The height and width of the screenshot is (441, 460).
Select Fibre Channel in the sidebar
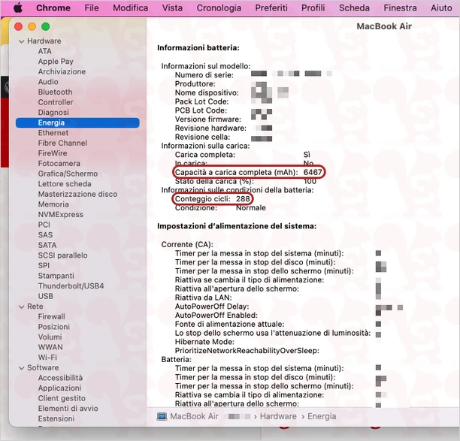click(62, 143)
